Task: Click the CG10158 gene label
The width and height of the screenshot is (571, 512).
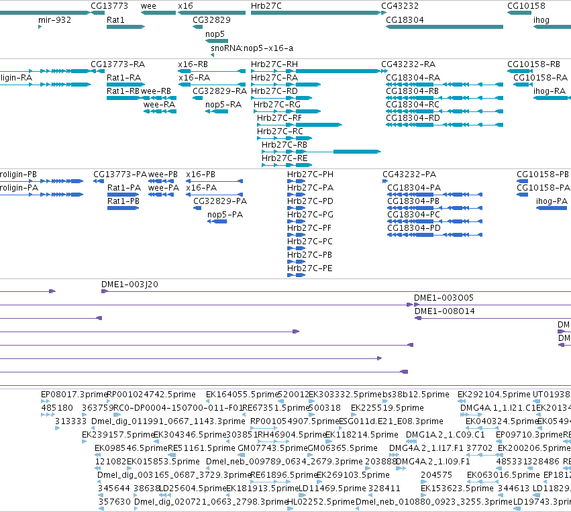Action: tap(526, 6)
